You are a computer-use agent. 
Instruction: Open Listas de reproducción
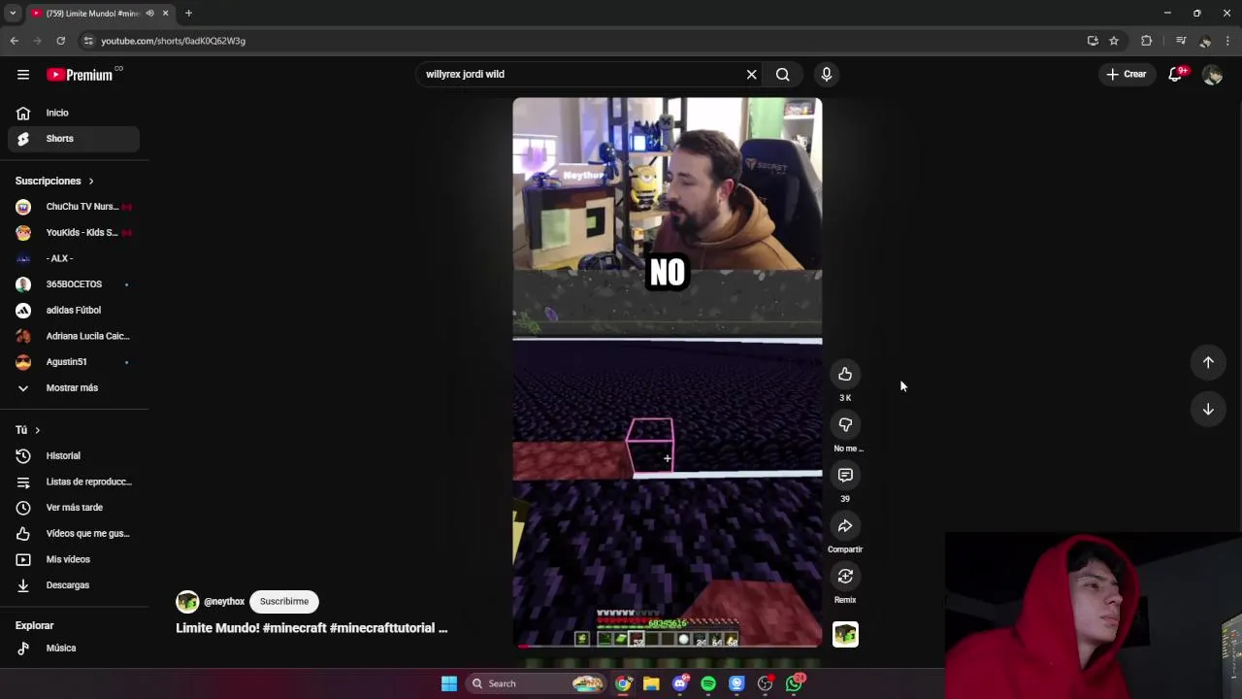(74, 482)
